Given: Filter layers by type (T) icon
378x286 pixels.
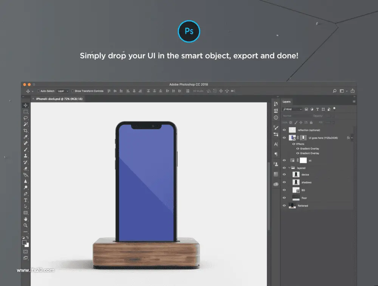Looking at the screenshot, I should tap(318, 109).
